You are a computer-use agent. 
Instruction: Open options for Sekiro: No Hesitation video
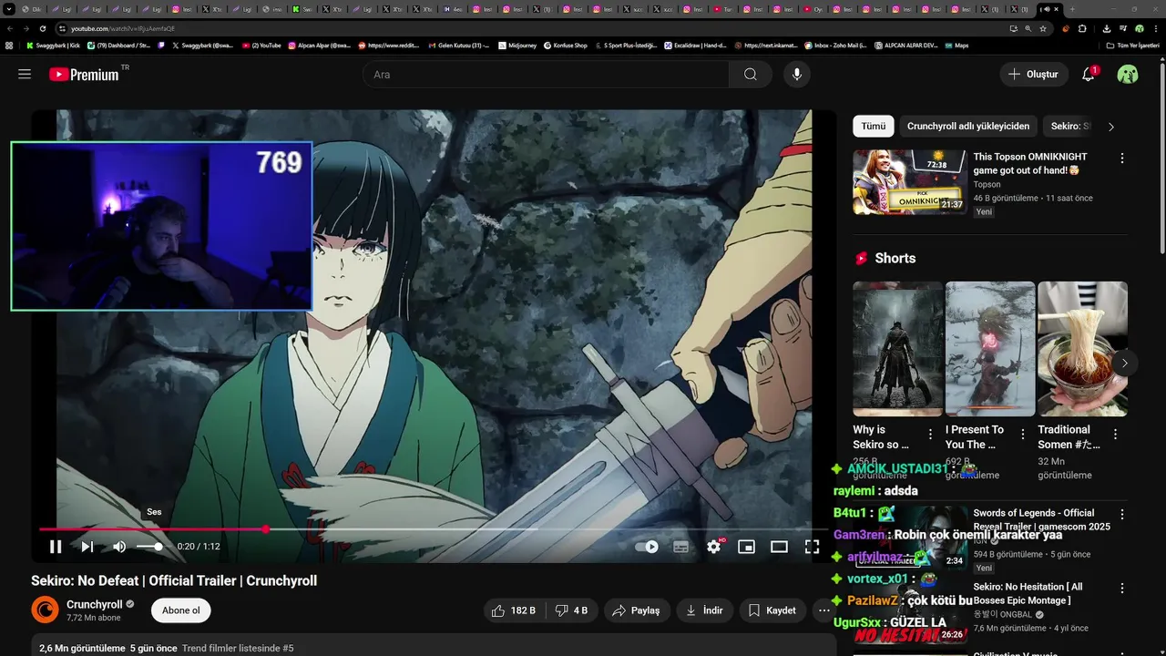[x=1122, y=589]
